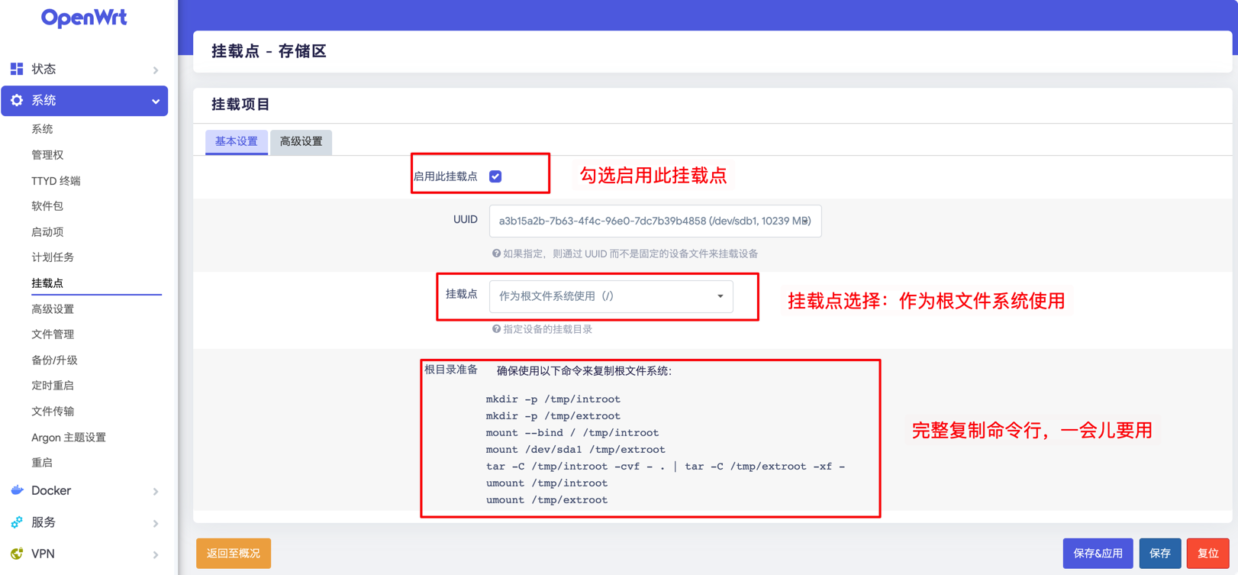Click the orange Back to Overview button
Image resolution: width=1238 pixels, height=575 pixels.
pyautogui.click(x=234, y=553)
